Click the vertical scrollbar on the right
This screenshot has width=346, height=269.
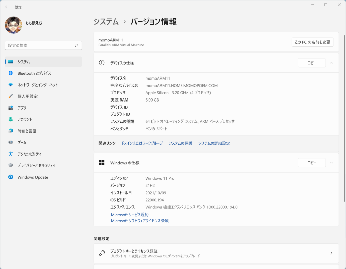tap(344, 118)
